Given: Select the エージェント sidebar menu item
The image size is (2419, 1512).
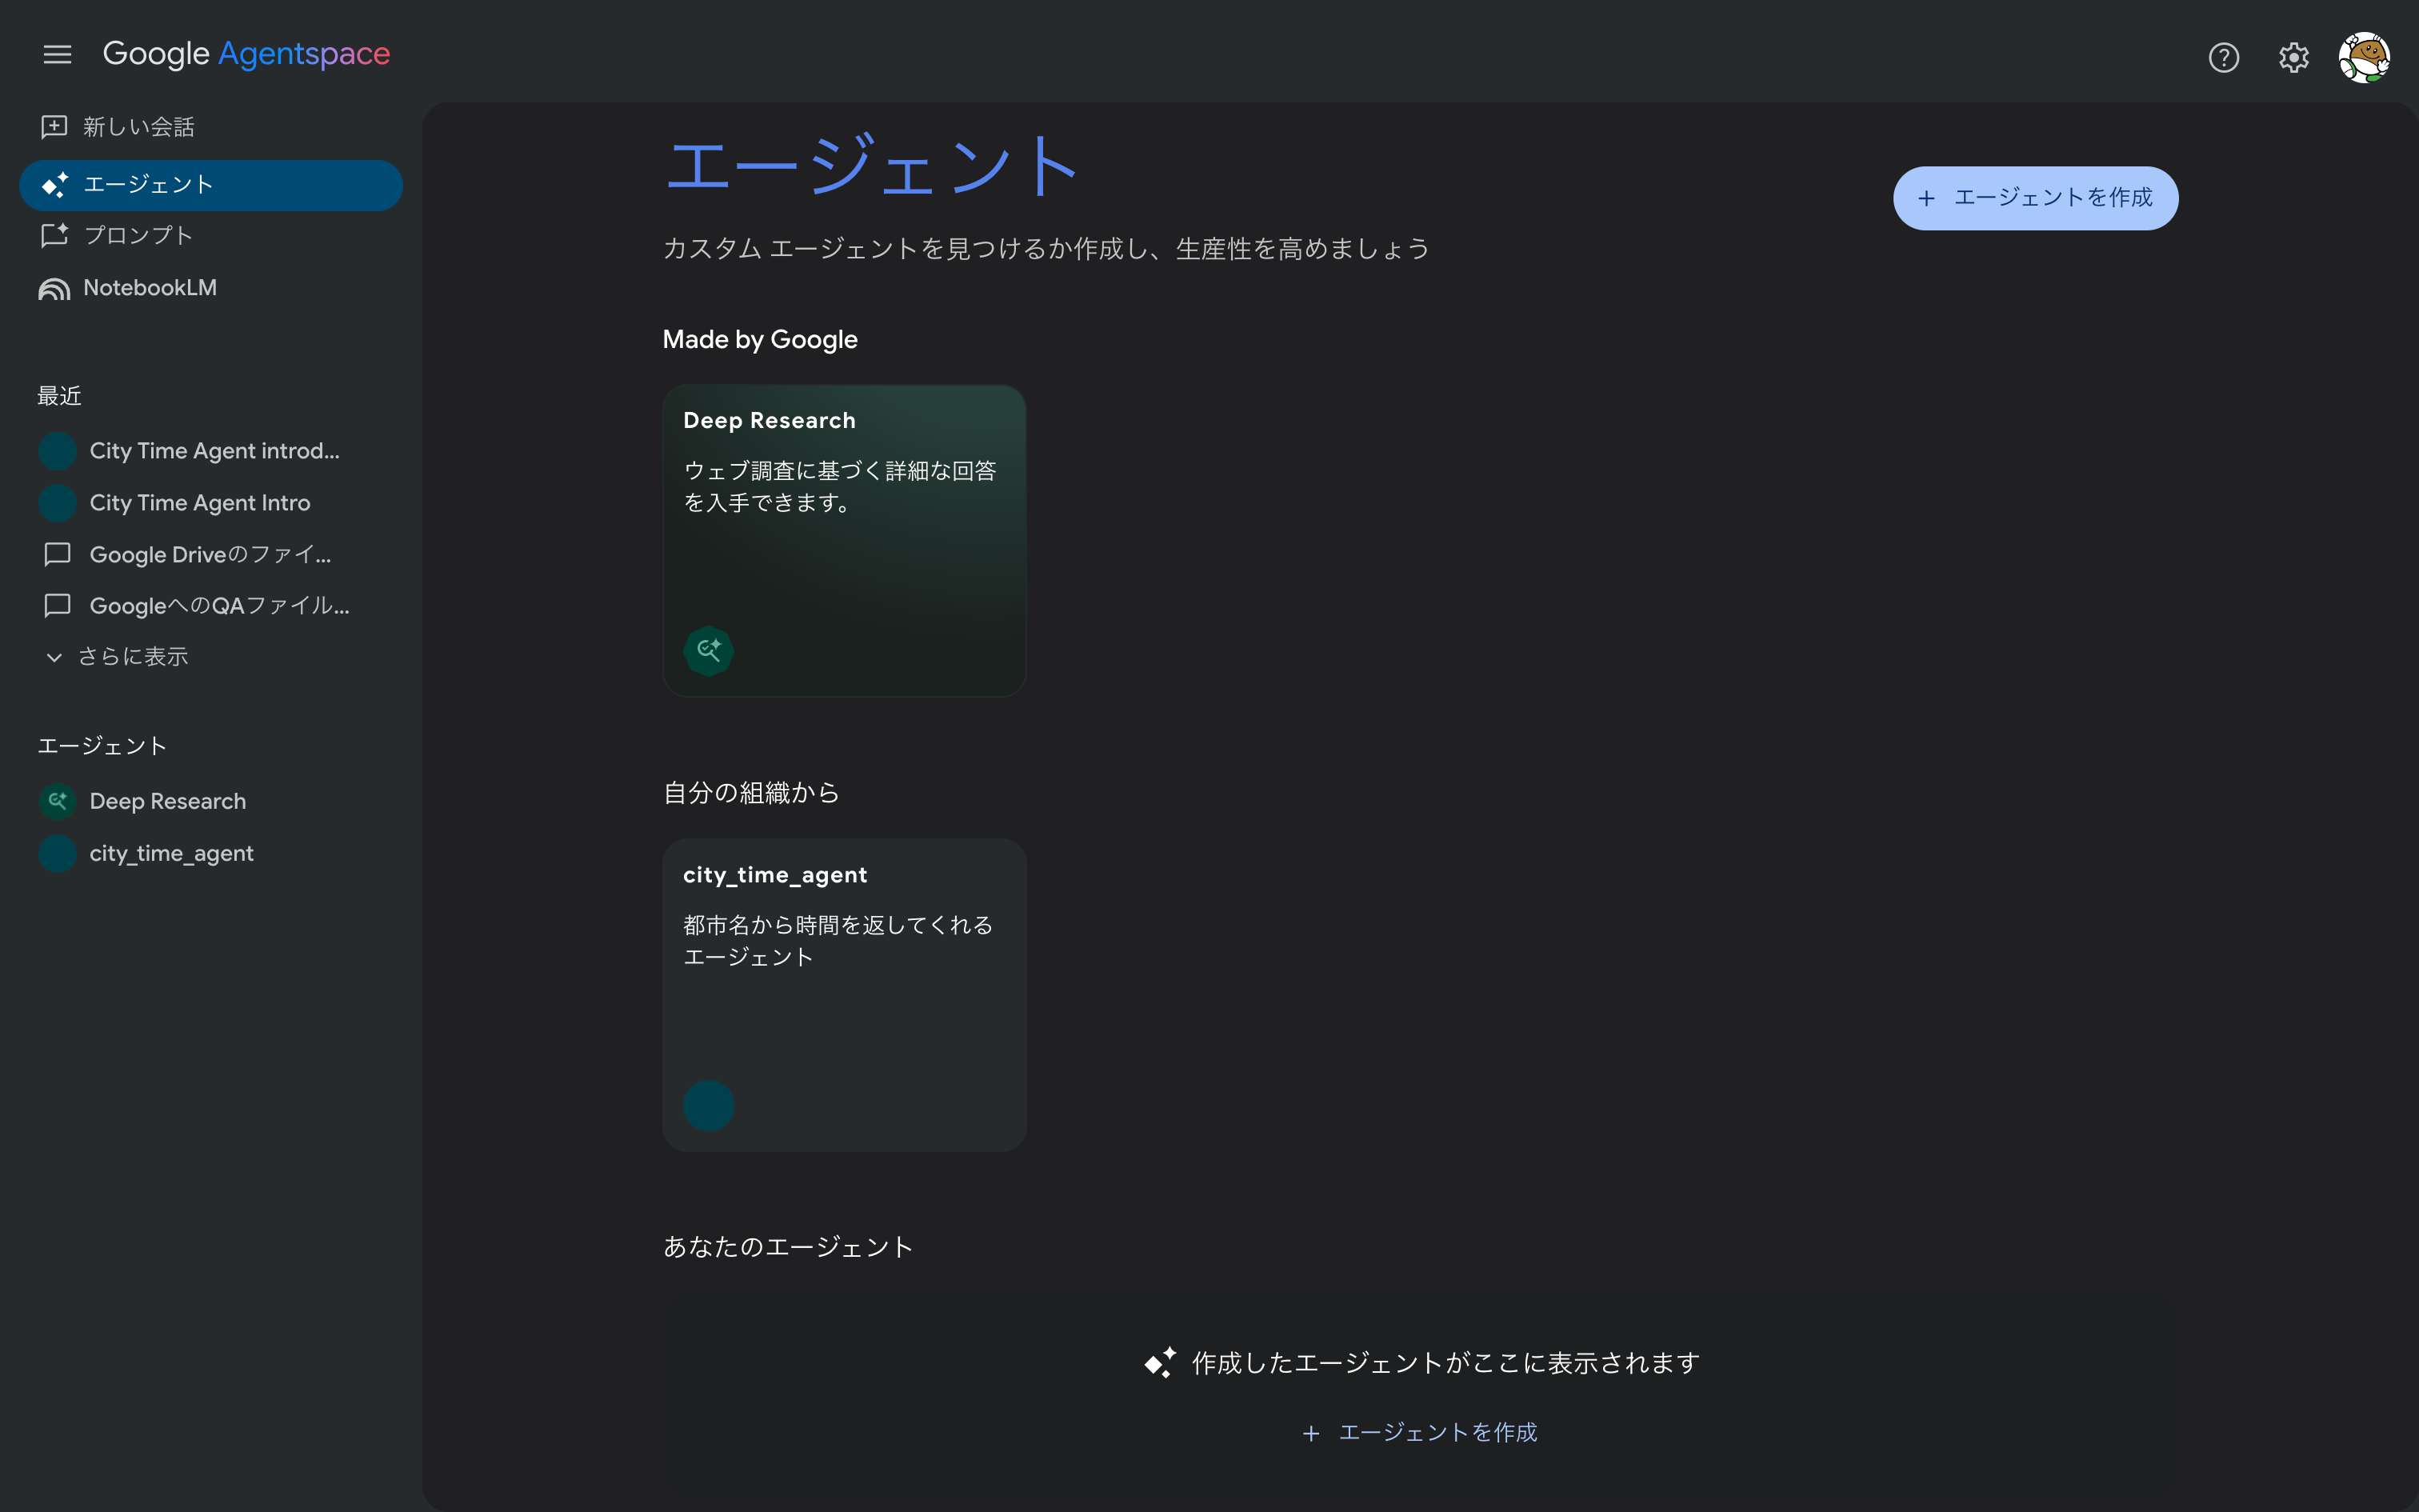Looking at the screenshot, I should 211,185.
